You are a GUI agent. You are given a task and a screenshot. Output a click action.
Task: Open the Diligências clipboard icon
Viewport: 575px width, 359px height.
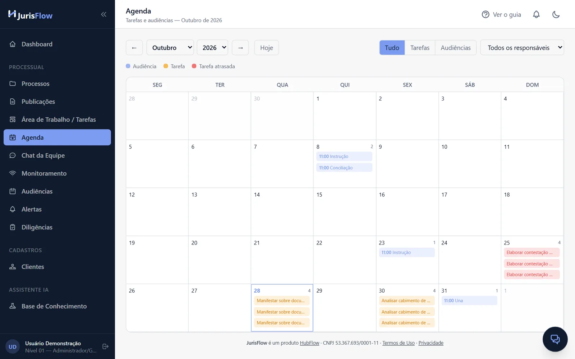pos(13,227)
